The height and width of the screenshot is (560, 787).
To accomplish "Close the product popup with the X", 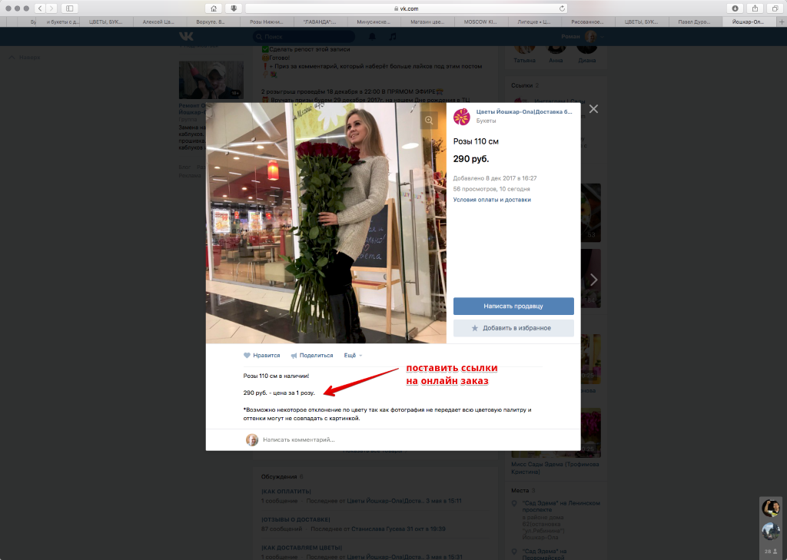I will (593, 109).
